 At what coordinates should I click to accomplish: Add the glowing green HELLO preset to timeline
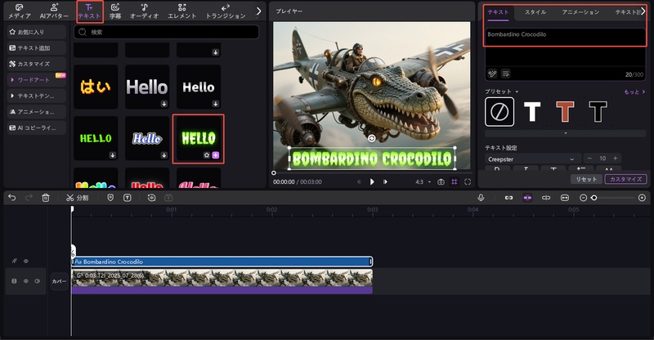click(x=216, y=155)
